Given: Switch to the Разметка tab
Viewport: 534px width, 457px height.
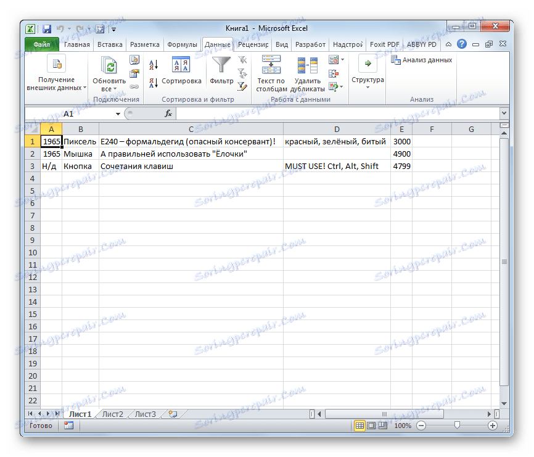Looking at the screenshot, I should (145, 44).
